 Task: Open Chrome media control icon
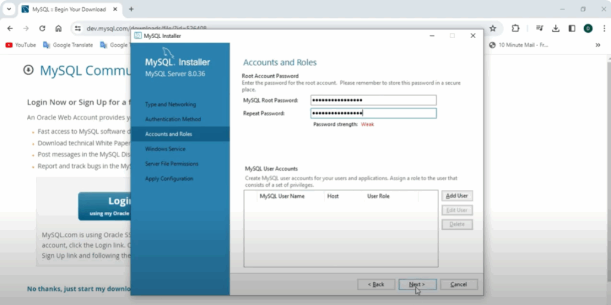point(539,29)
